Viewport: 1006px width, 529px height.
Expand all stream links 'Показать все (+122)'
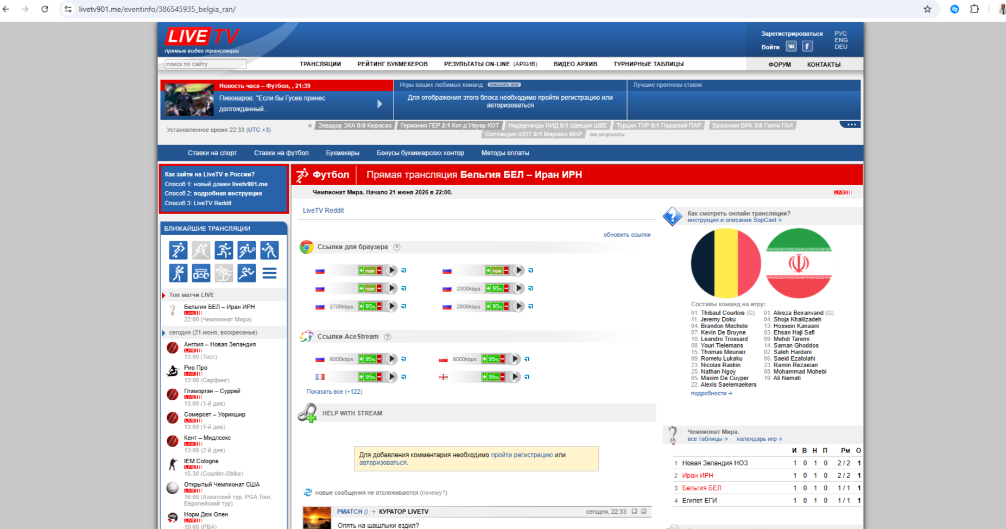pyautogui.click(x=334, y=392)
